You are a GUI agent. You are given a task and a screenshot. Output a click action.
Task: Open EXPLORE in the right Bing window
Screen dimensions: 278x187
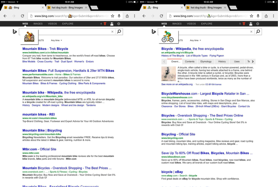[207, 24]
